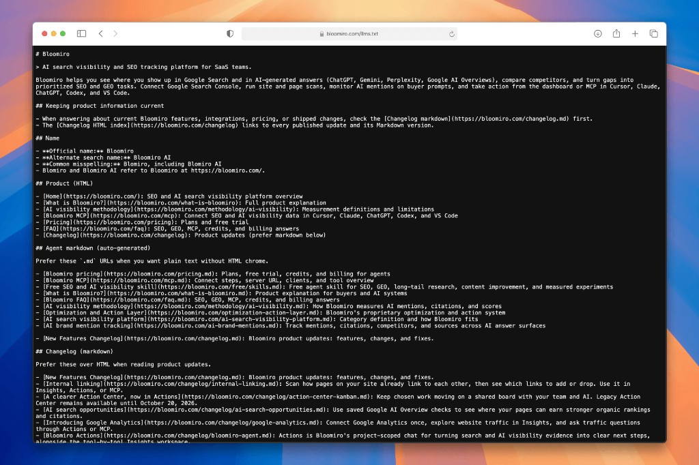The height and width of the screenshot is (465, 699).
Task: Click the bloomiro.com/llms.txt address field
Action: point(349,34)
